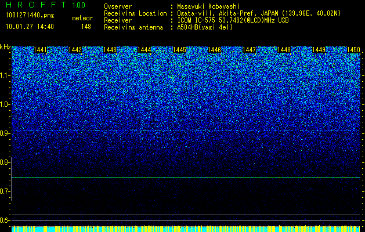The height and width of the screenshot is (232, 365).
Task: Click the 0.8 kHz axis label
Action: 5,162
